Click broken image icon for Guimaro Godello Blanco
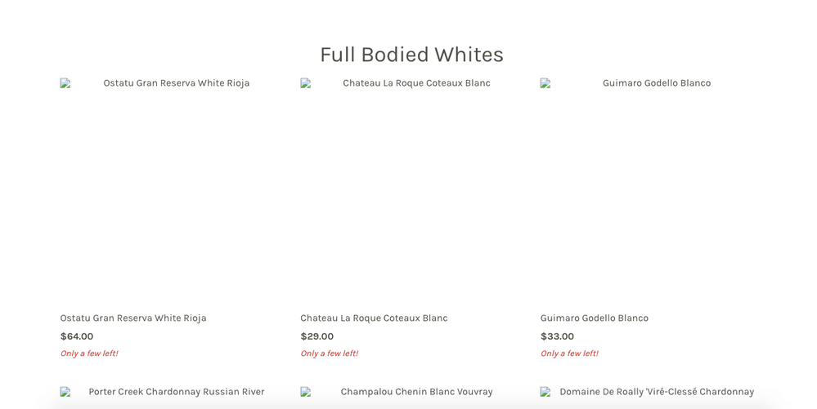The image size is (817, 409). click(x=545, y=83)
